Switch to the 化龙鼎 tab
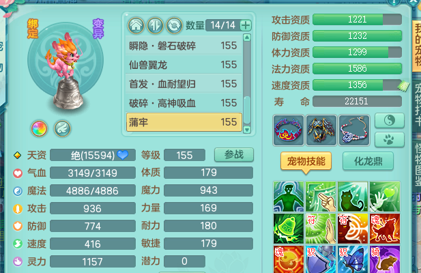Image resolution: width=421 pixels, height=273 pixels. tap(368, 161)
